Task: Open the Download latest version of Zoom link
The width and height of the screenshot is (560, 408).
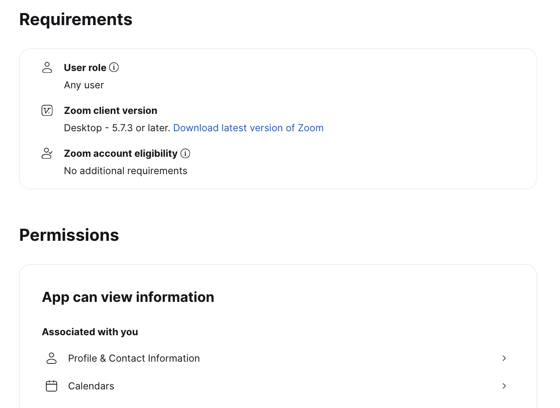Action: point(248,128)
